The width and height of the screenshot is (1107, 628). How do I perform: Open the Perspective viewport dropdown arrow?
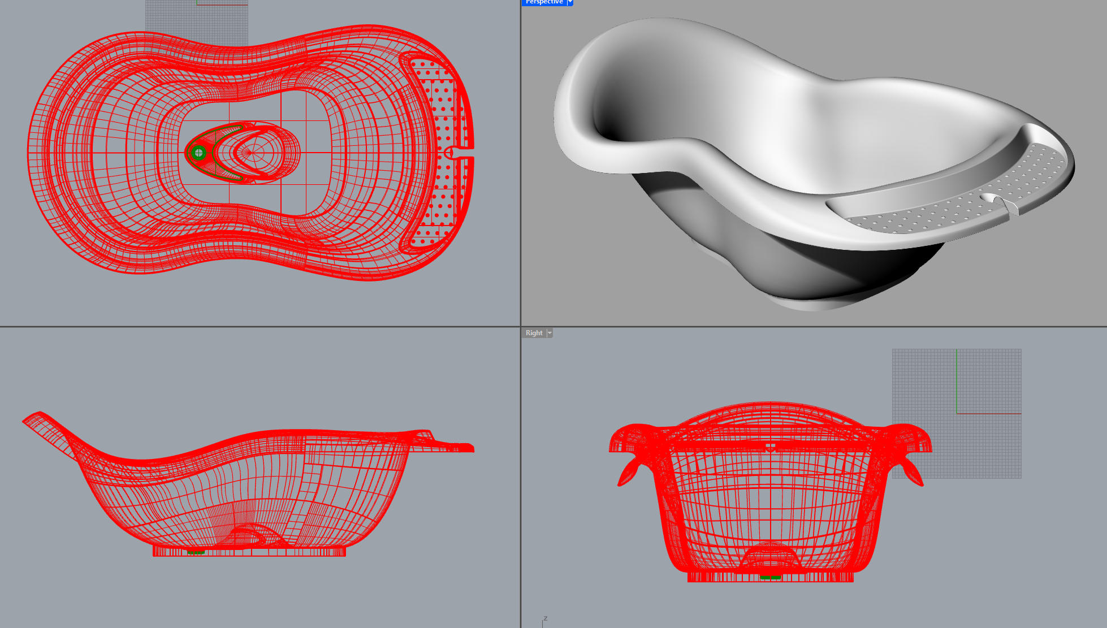coord(570,2)
